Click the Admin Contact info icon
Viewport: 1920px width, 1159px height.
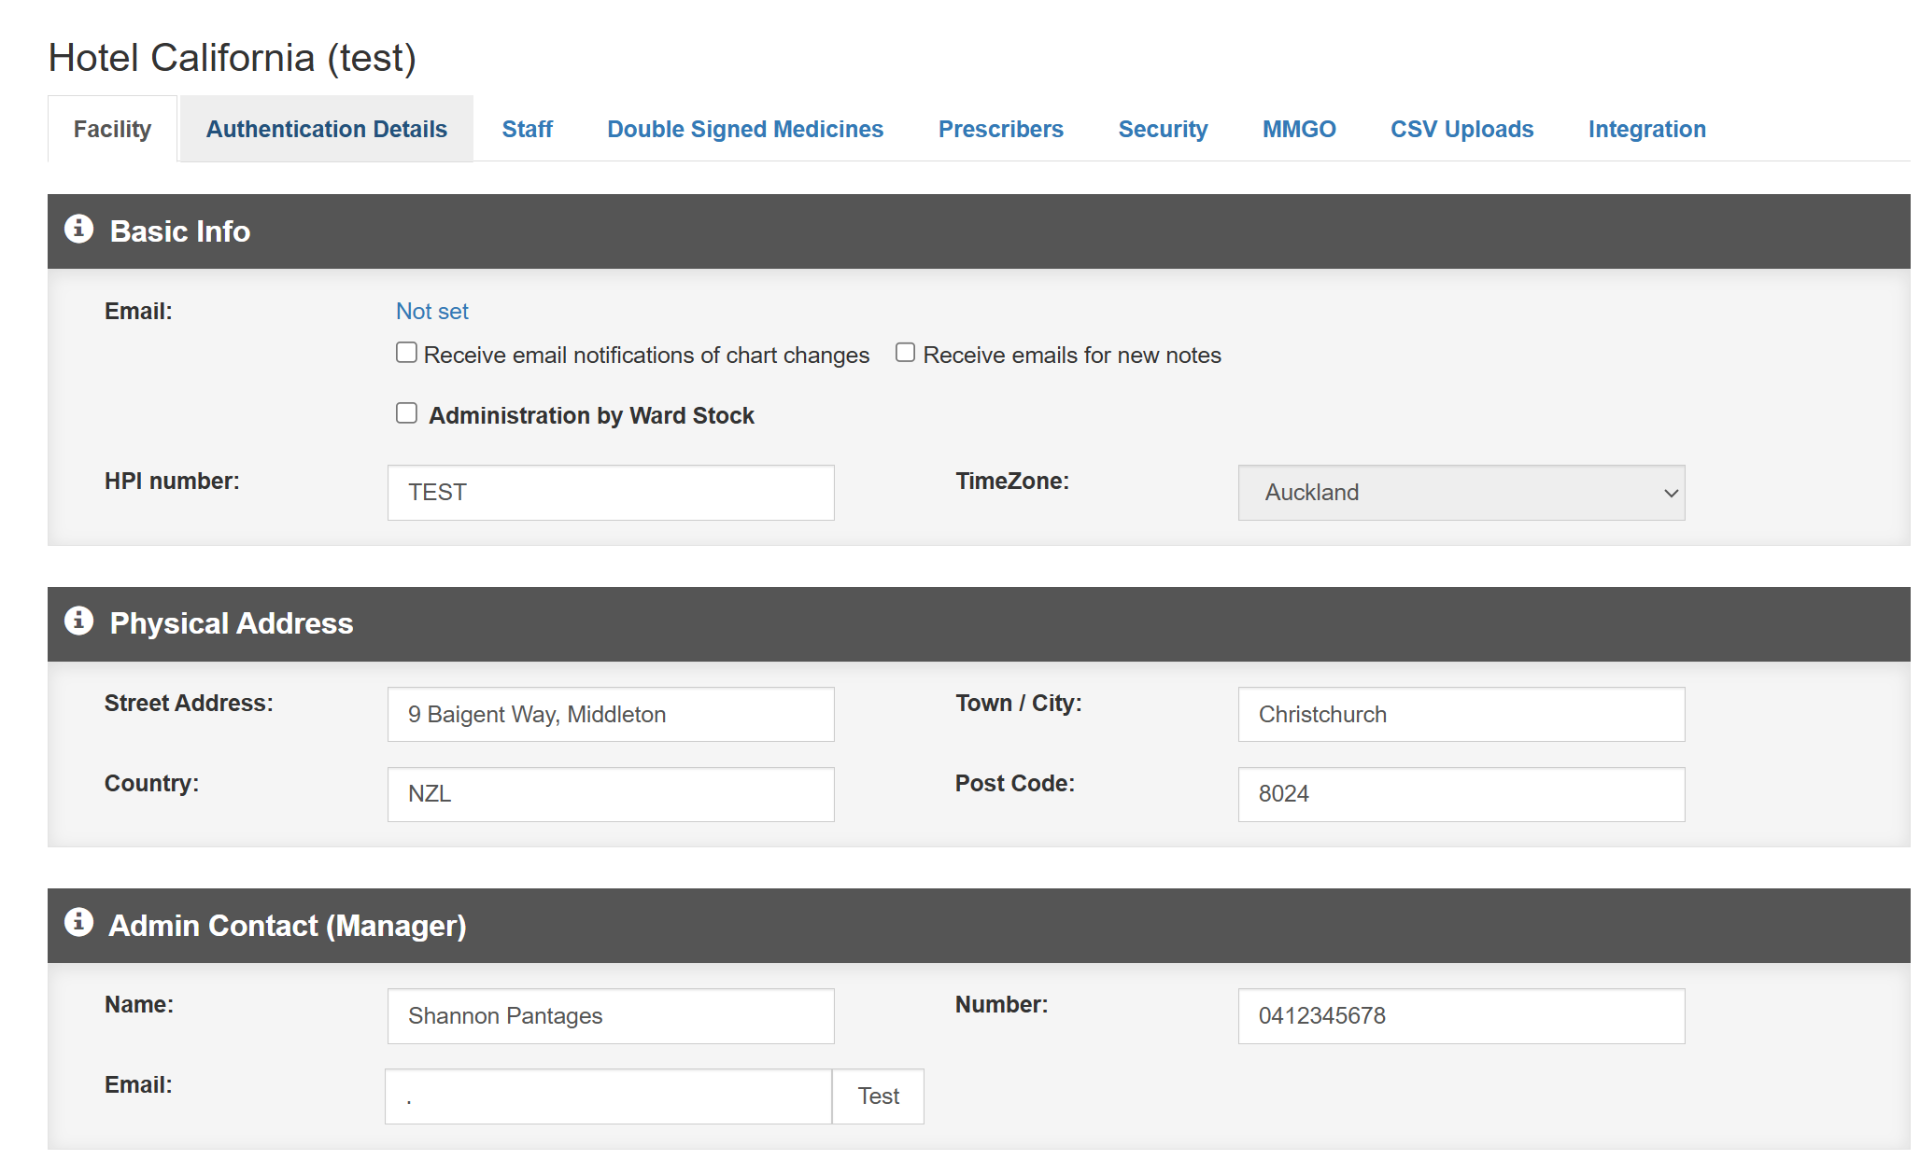point(78,922)
